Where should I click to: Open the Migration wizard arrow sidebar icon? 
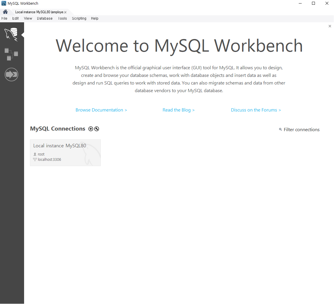pyautogui.click(x=11, y=75)
